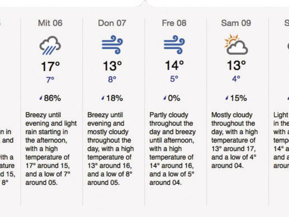Select the Don 07 day header

tap(112, 23)
